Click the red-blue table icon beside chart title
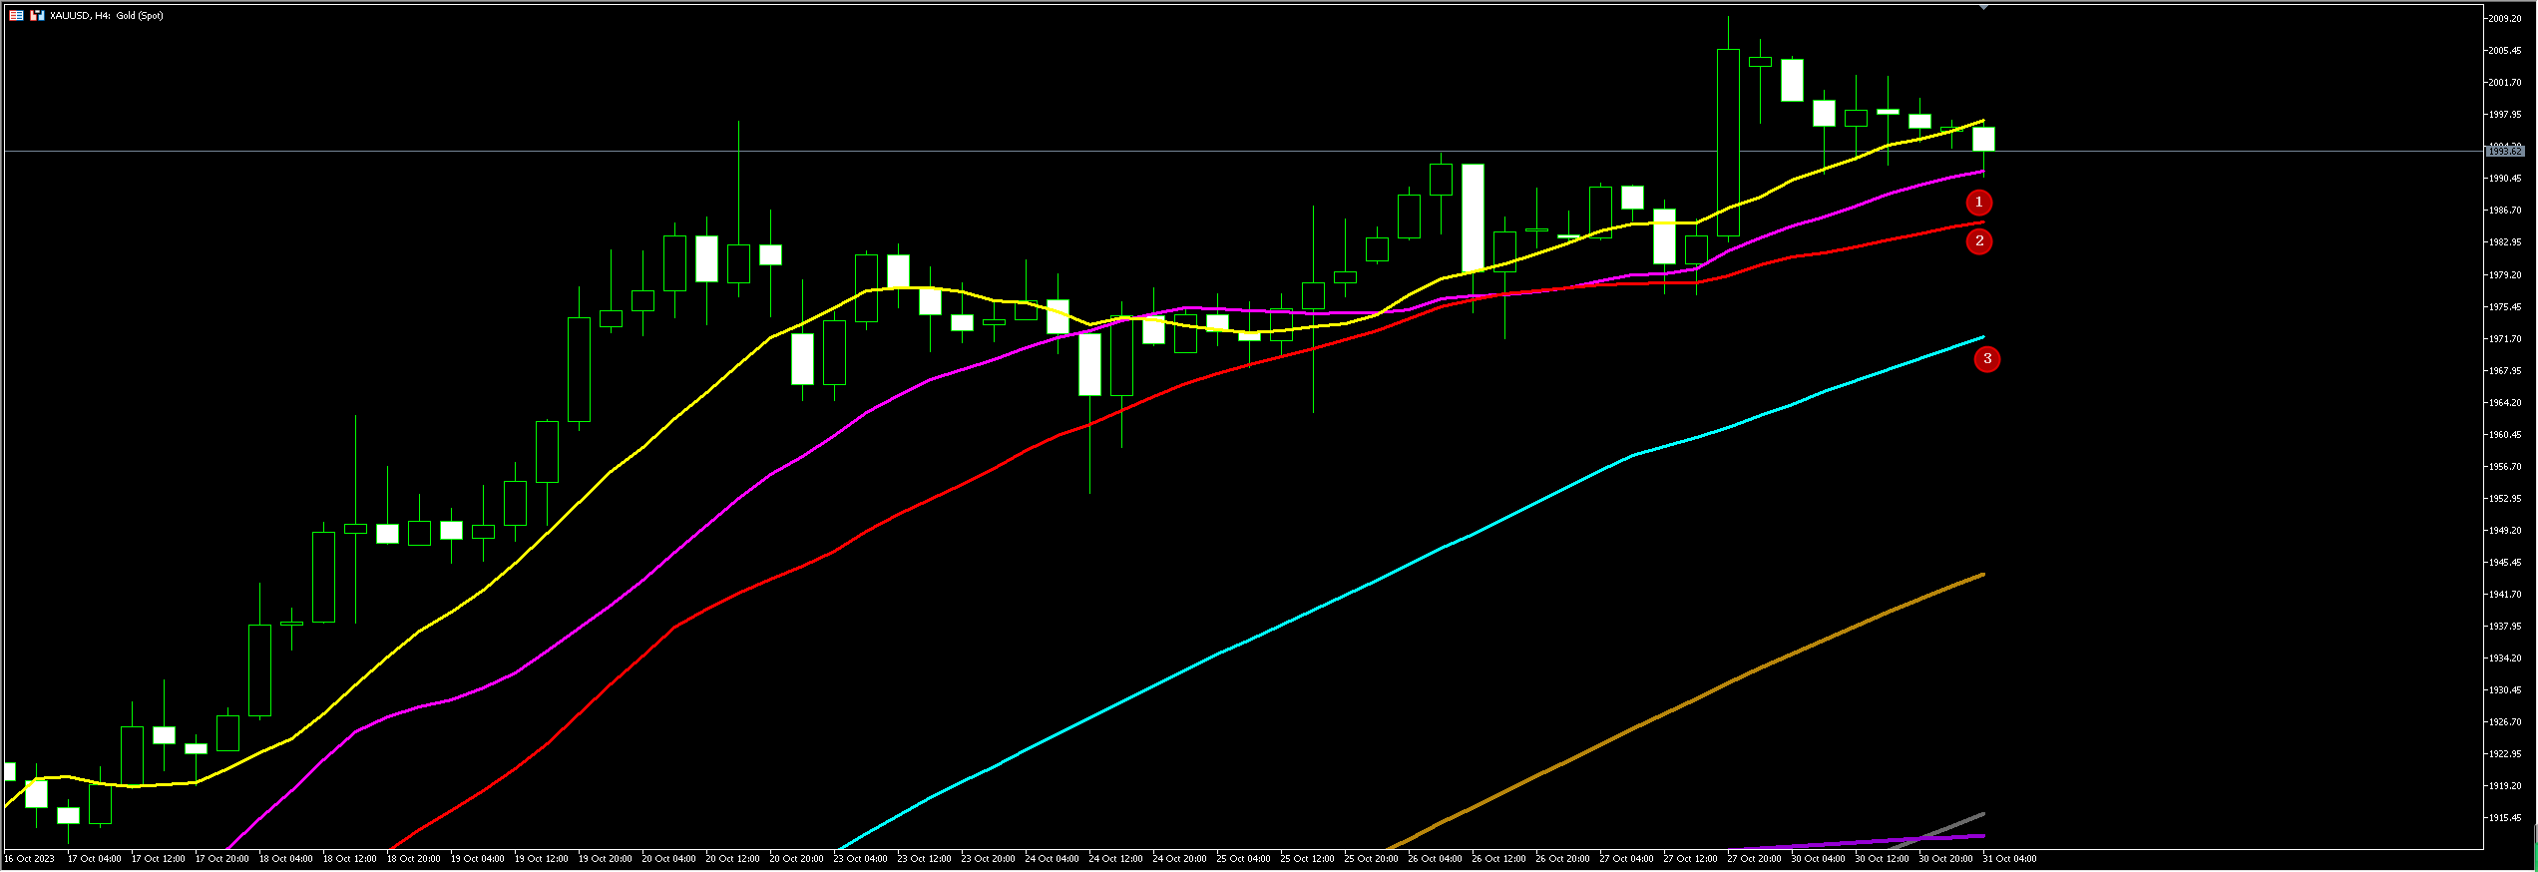Image resolution: width=2538 pixels, height=872 pixels. coord(16,16)
